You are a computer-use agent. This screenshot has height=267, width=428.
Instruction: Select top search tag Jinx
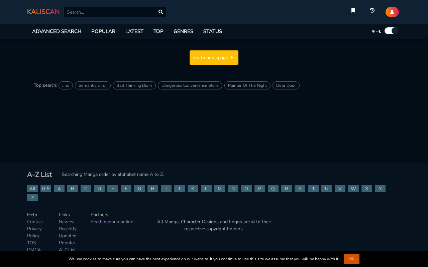point(66,85)
